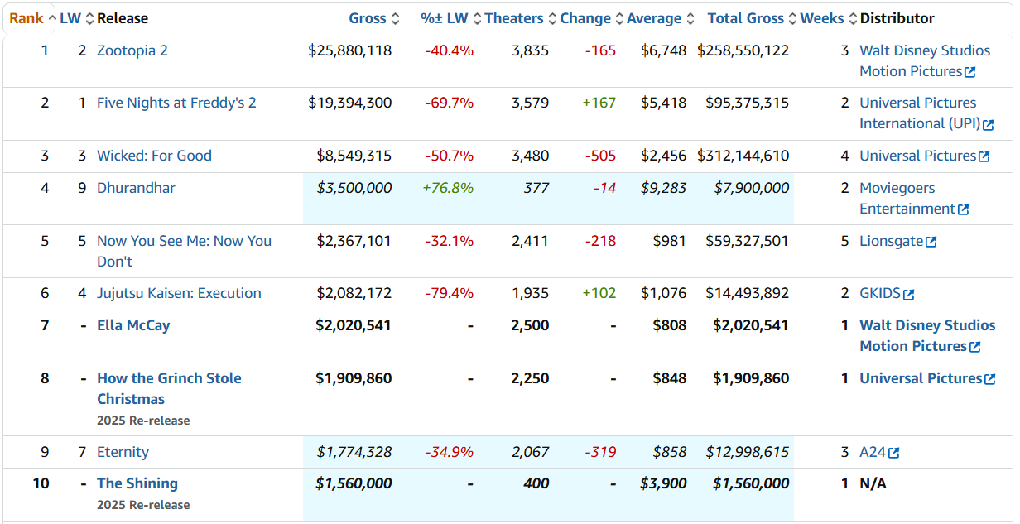Click the sort arrows next to Gross

pyautogui.click(x=395, y=18)
